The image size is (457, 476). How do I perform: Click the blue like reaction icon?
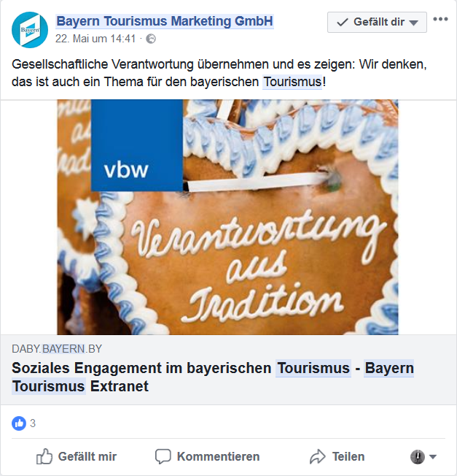19,423
